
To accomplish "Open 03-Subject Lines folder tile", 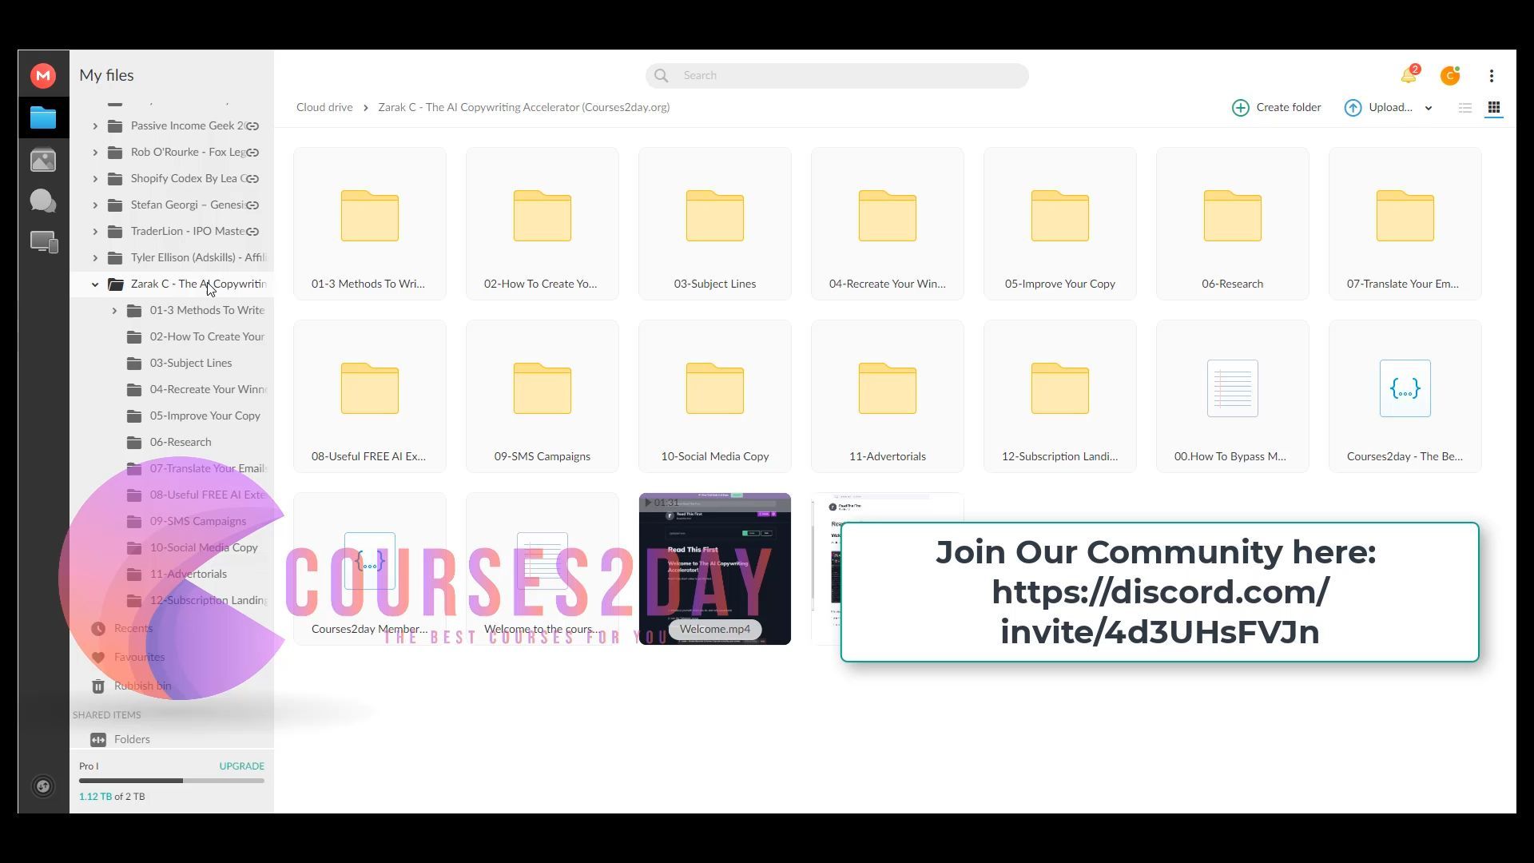I will click(x=715, y=224).
